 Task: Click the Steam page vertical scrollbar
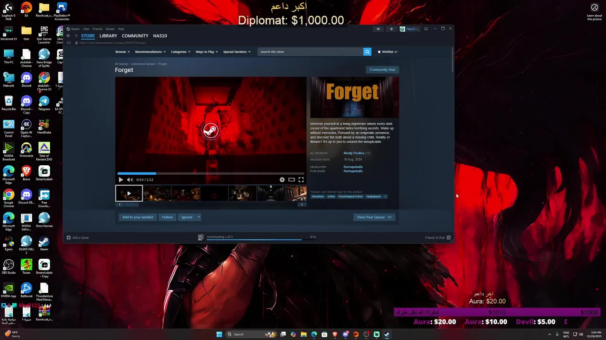point(453,59)
